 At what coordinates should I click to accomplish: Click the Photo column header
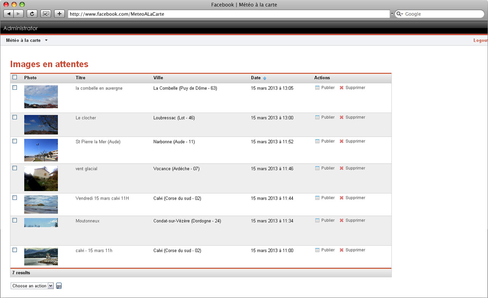pyautogui.click(x=30, y=78)
